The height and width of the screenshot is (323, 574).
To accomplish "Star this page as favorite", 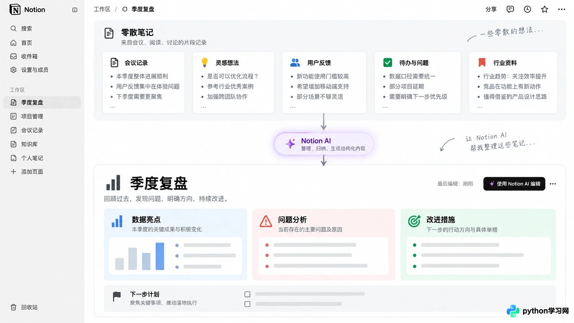I will tap(545, 9).
